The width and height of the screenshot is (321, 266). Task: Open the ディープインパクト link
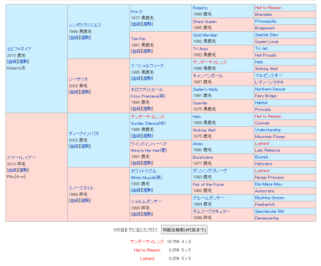84,133
